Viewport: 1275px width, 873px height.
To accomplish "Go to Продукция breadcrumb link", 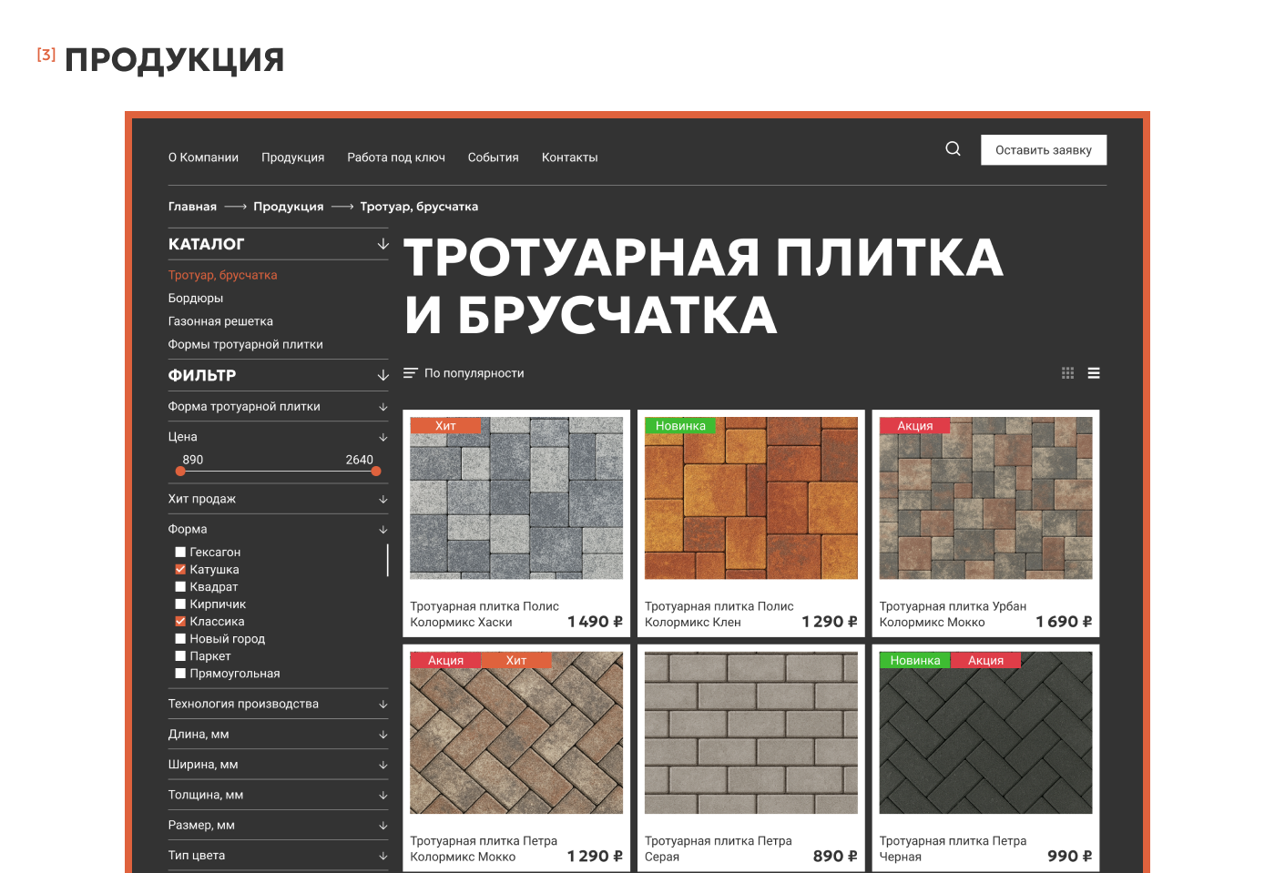I will [288, 207].
